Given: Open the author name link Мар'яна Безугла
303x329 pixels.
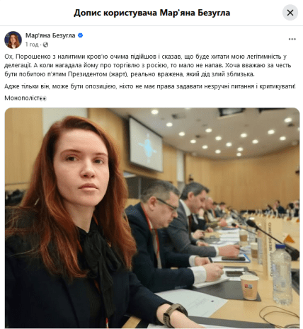Looking at the screenshot, I should click(x=50, y=35).
